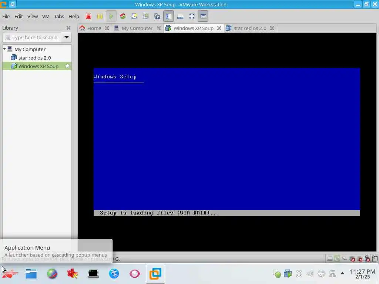Toggle the favorite star for Windows XP Soup

67,66
